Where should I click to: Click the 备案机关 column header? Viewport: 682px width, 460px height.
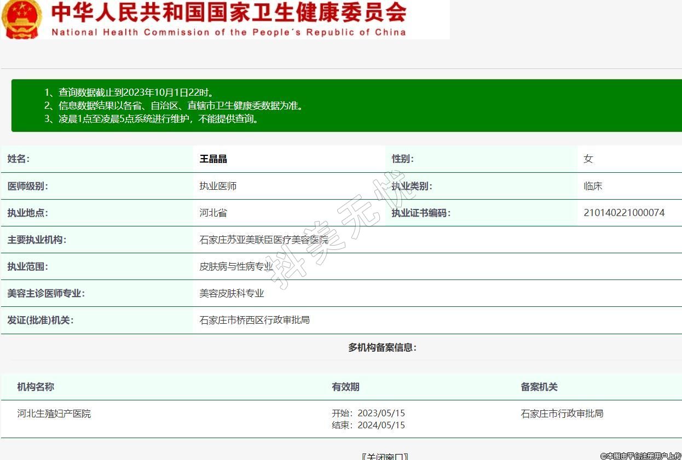point(539,387)
